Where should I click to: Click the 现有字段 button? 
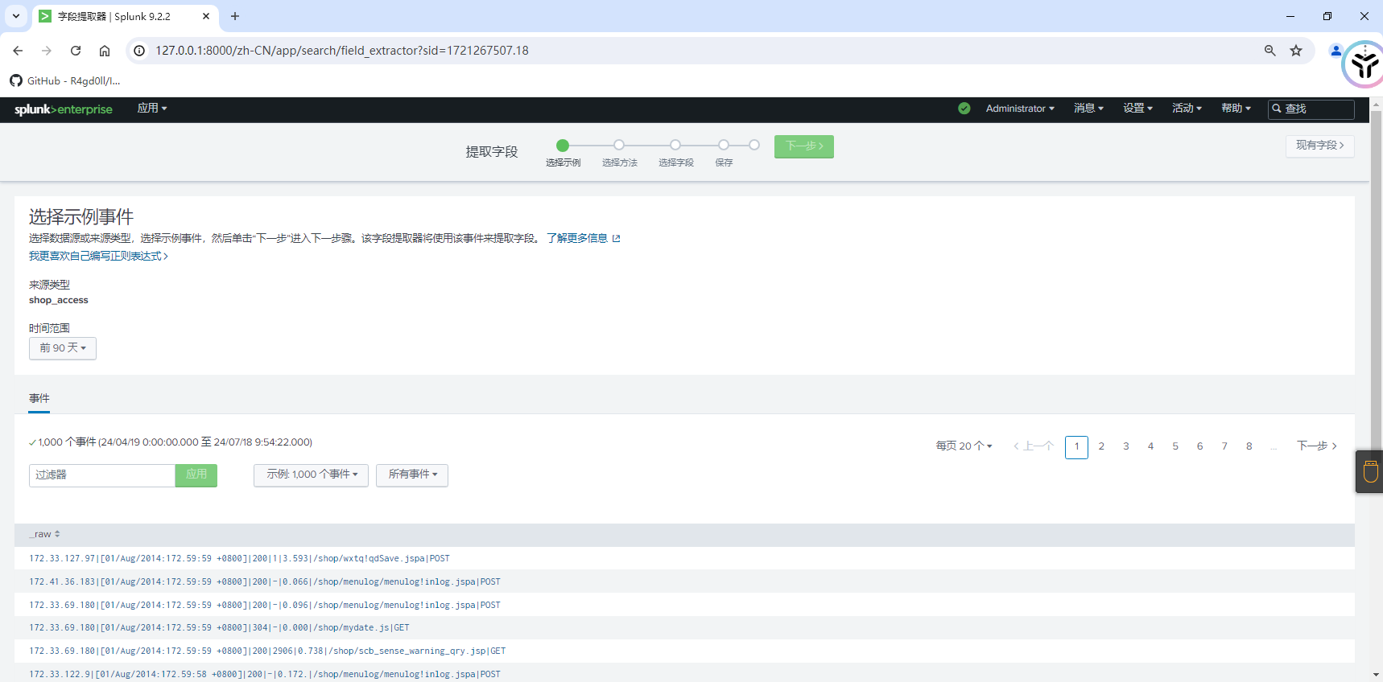click(x=1319, y=146)
